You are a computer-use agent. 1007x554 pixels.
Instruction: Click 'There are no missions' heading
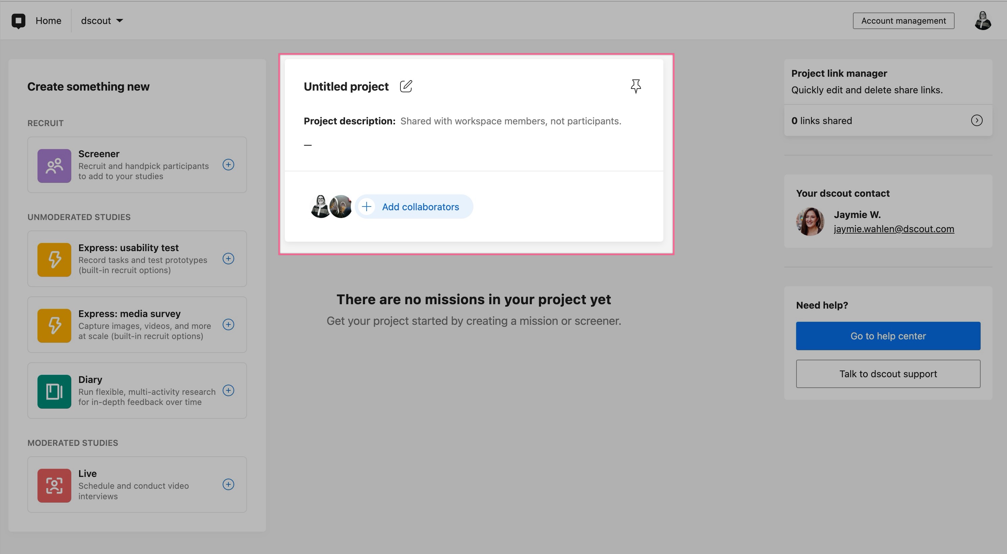473,299
